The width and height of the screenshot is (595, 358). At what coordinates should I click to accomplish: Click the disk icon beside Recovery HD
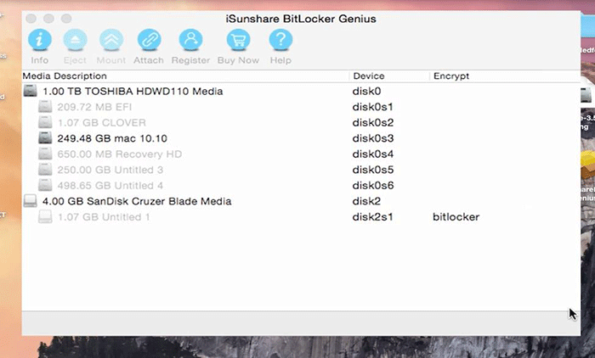(x=45, y=154)
